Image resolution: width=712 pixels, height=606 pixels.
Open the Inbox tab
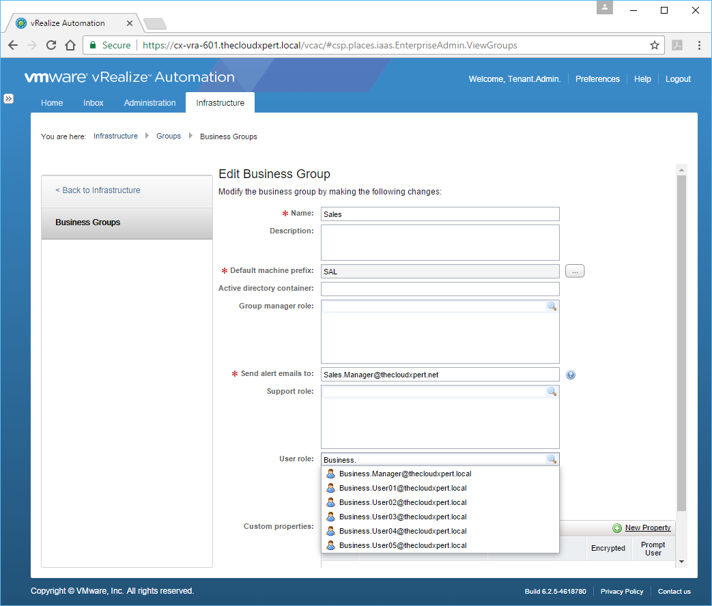pyautogui.click(x=94, y=103)
